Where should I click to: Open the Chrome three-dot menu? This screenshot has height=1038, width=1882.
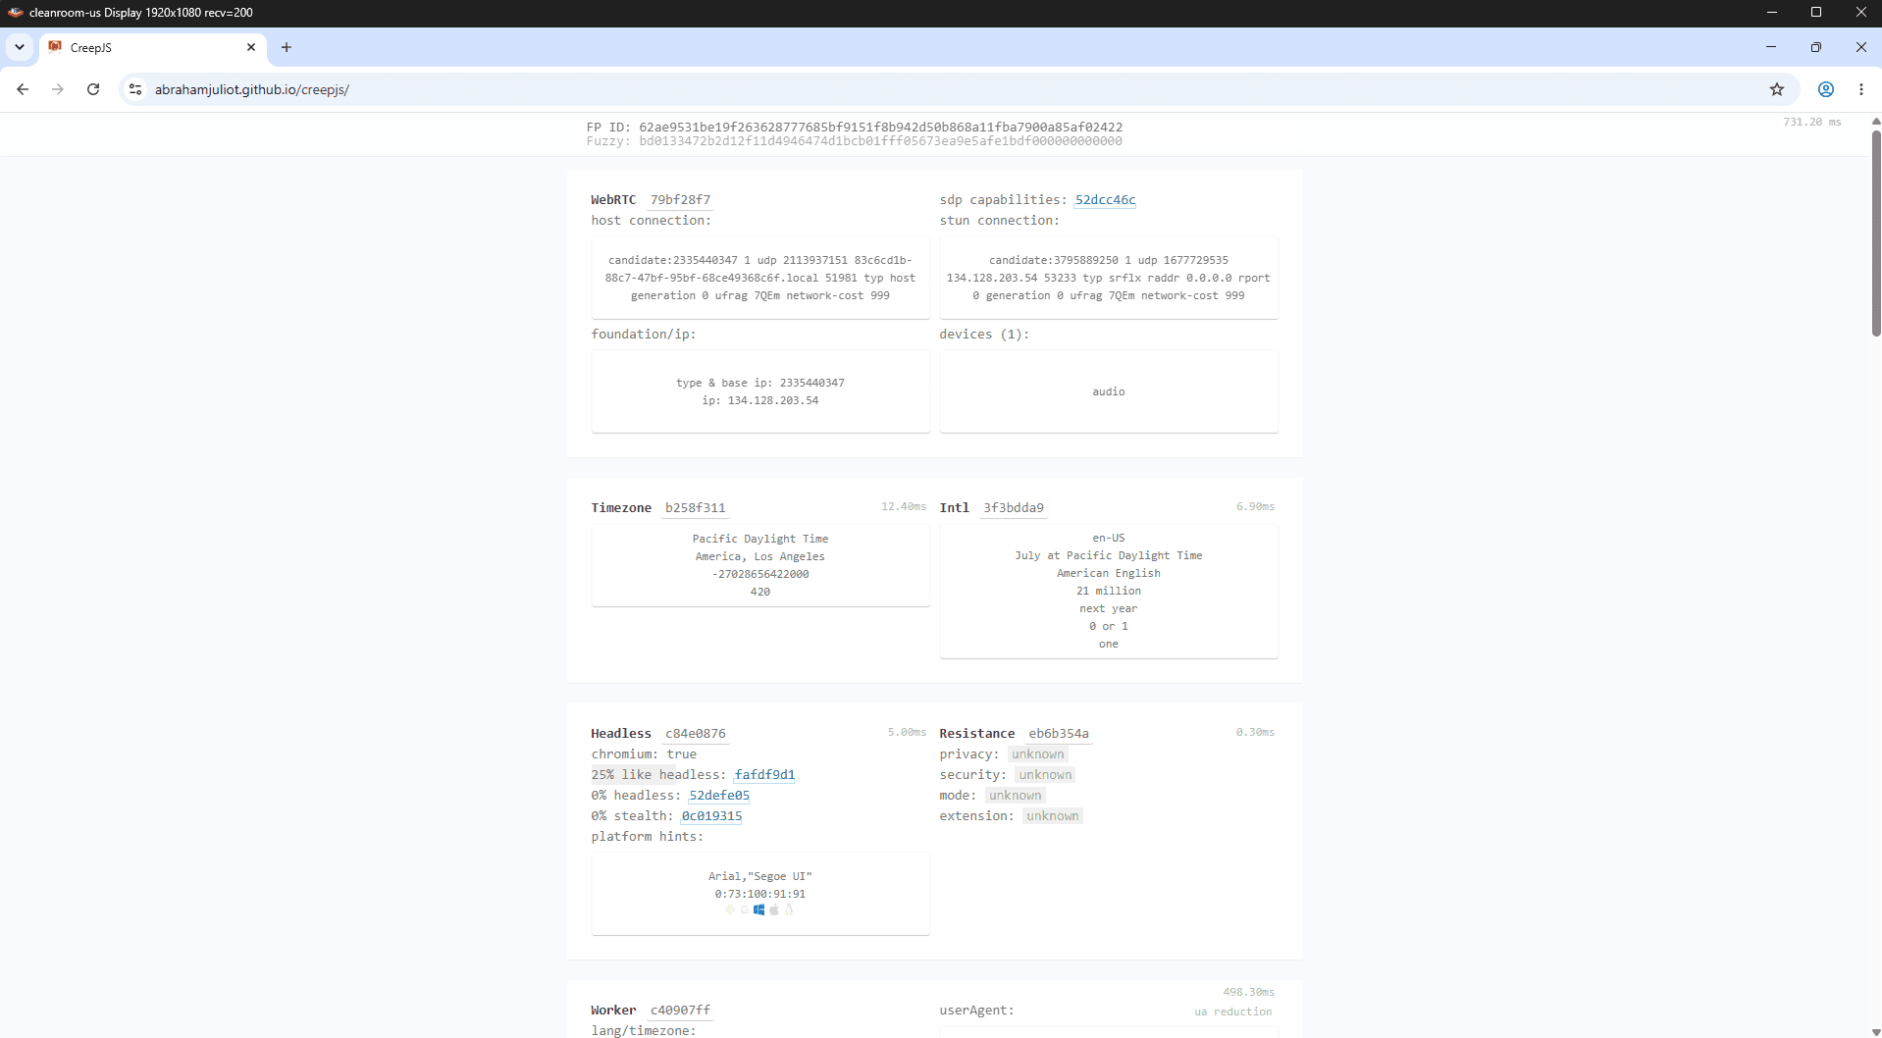coord(1861,89)
